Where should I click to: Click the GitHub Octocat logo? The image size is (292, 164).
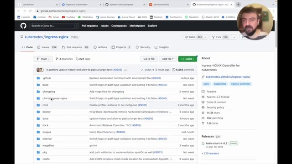coord(23,26)
